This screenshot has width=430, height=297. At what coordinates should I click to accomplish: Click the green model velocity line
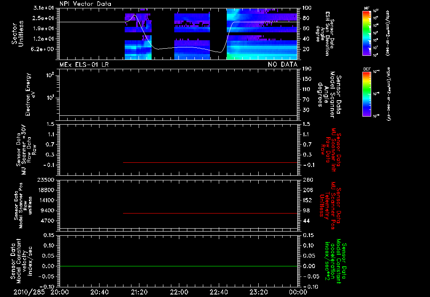[178, 266]
